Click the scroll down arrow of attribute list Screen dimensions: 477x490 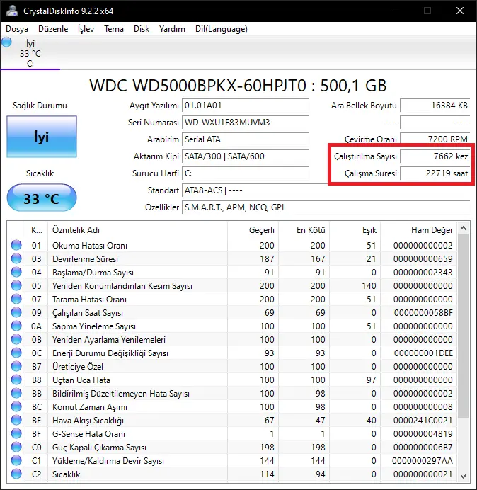[x=464, y=477]
